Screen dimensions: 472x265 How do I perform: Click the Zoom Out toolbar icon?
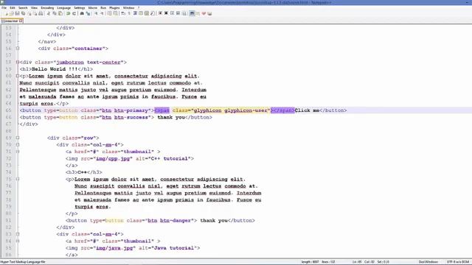pos(102,13)
